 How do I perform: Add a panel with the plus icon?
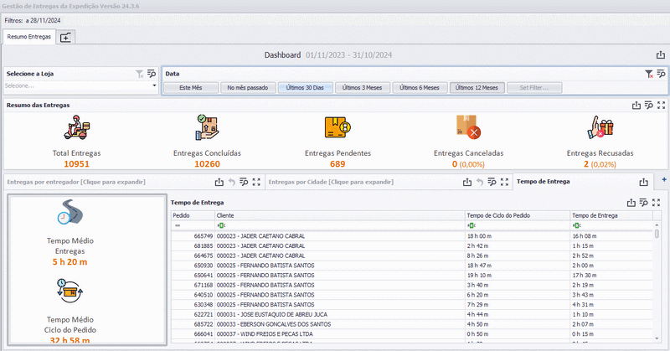(x=664, y=179)
